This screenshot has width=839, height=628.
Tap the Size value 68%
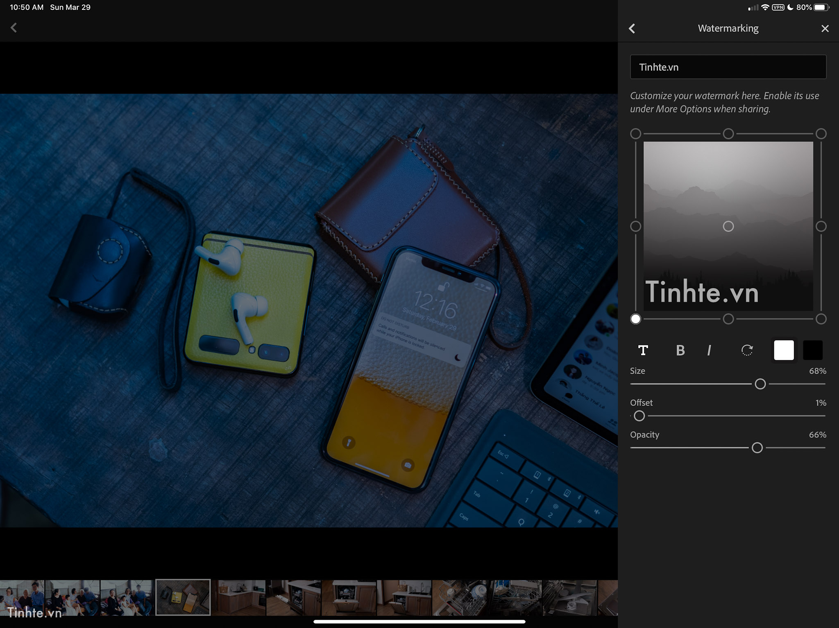coord(817,371)
